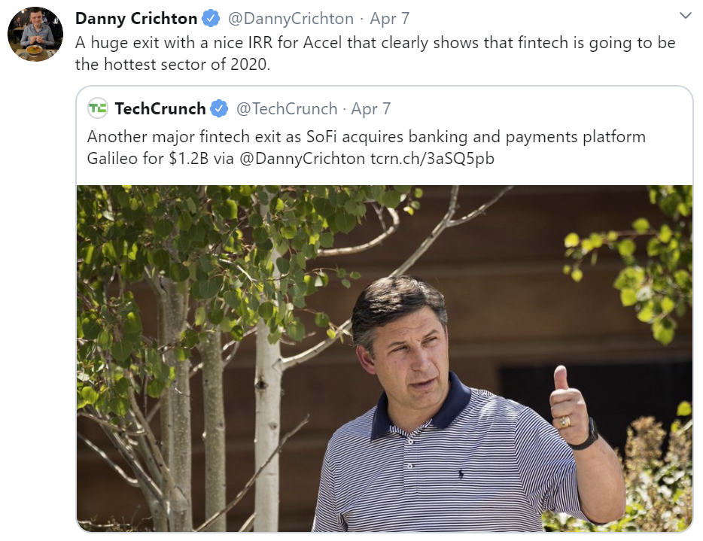Open Danny Crichton display name link

[x=136, y=18]
